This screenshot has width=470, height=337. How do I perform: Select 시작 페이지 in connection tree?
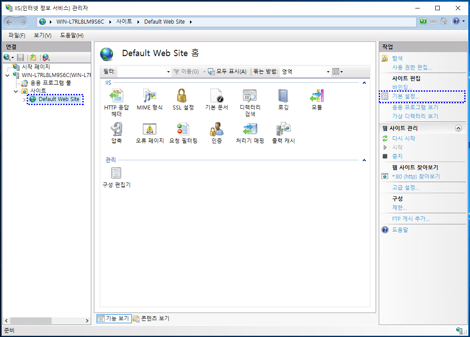coord(36,67)
